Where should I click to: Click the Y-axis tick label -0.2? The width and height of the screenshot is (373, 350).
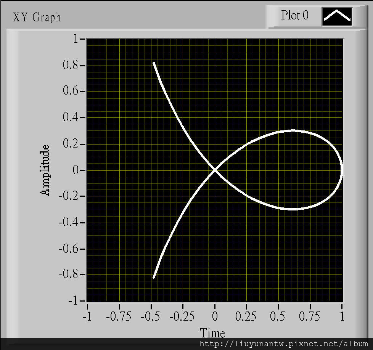coord(68,196)
